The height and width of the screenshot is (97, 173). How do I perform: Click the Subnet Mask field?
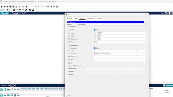pyautogui.click(x=120, y=36)
